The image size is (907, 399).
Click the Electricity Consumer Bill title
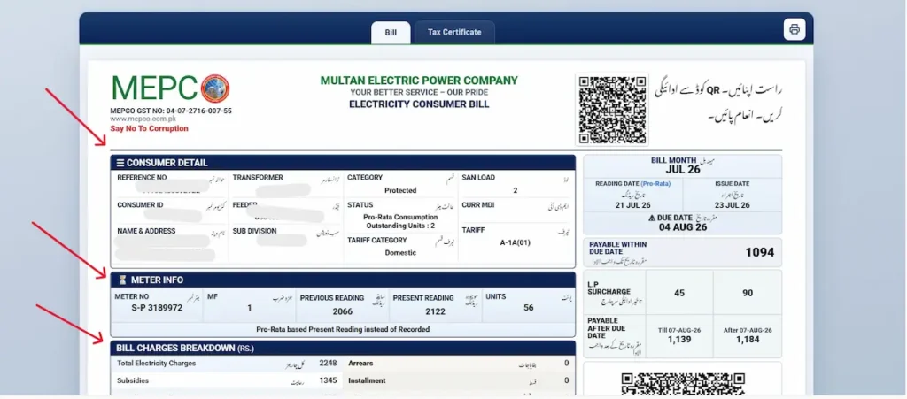(419, 104)
